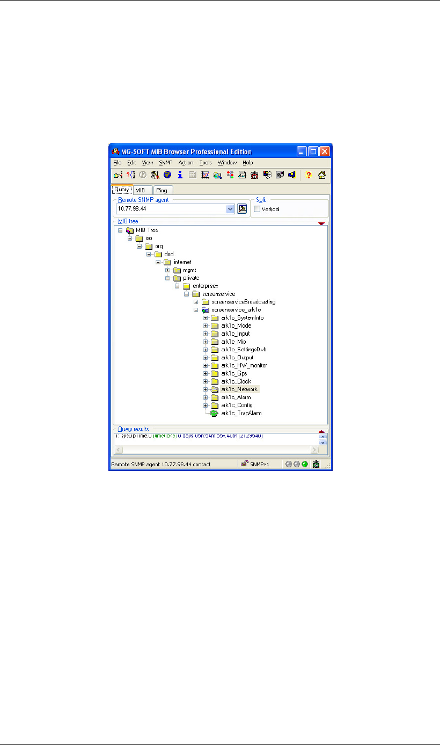
Task: Select the ark1c_Output tree item
Action: click(237, 358)
